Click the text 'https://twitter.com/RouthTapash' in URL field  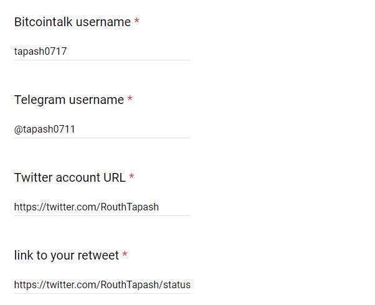87,207
